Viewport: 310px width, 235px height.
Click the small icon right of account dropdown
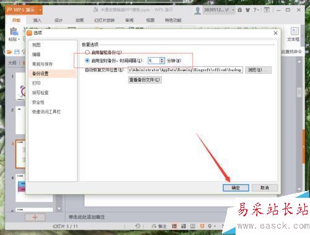point(240,10)
